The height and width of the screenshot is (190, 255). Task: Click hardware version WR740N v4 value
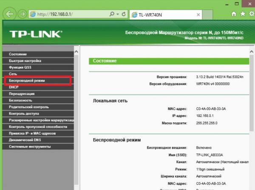click(213, 84)
